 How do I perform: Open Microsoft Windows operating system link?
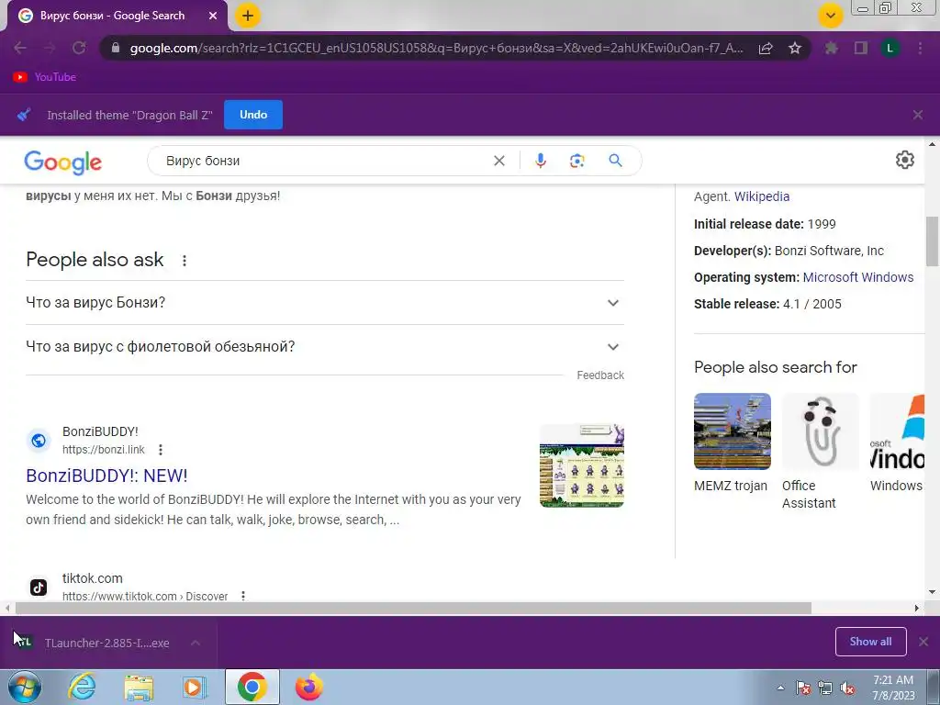[858, 277]
